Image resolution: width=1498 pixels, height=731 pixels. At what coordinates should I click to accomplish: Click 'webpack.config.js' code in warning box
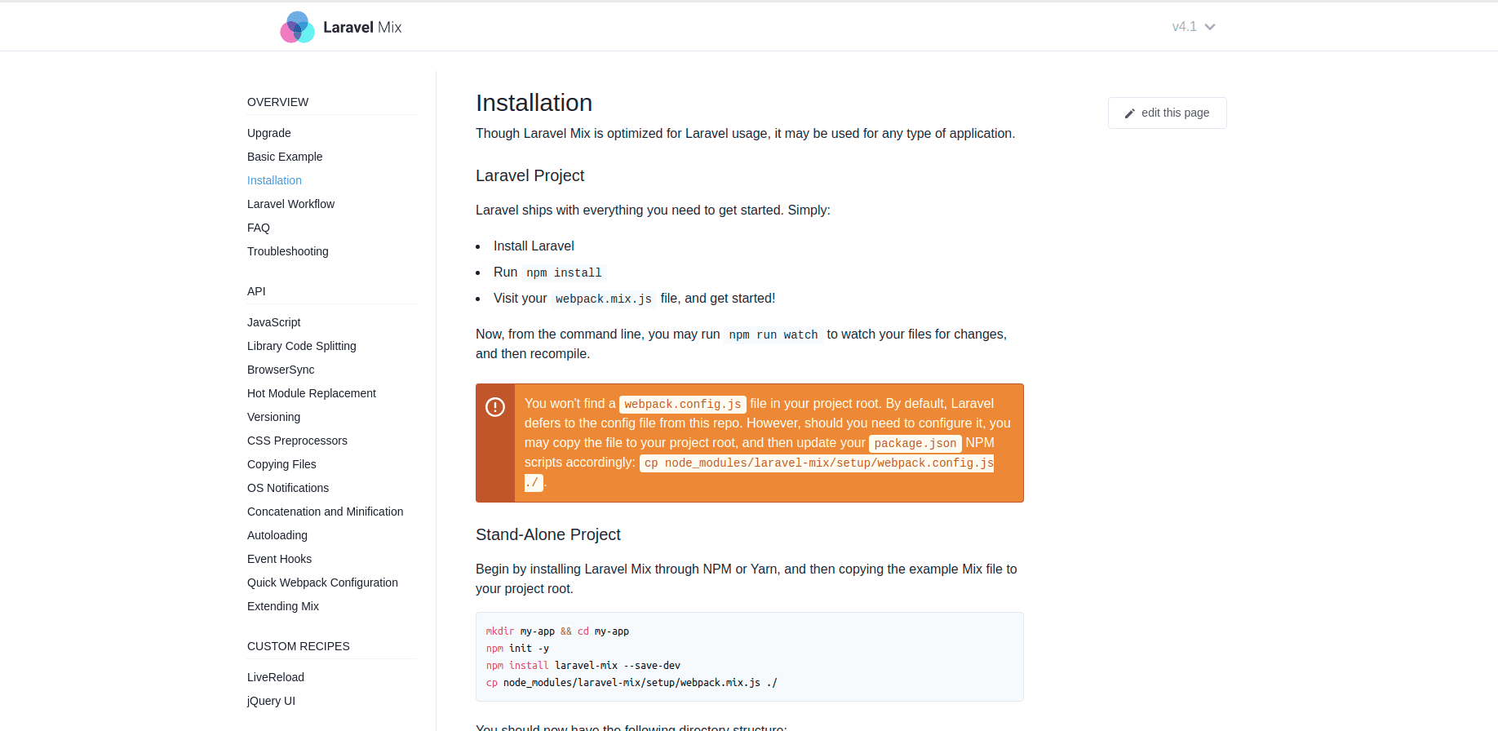coord(683,404)
